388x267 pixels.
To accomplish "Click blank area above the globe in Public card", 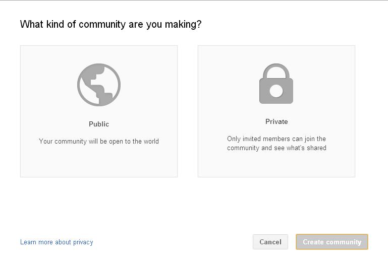I will point(99,54).
